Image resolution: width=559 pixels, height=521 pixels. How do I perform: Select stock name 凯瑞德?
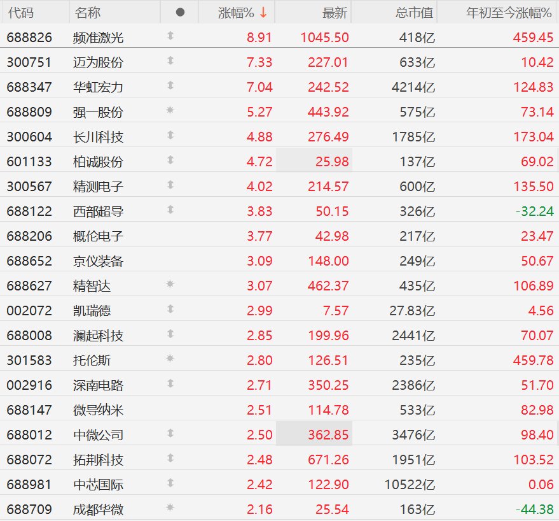[x=92, y=311]
